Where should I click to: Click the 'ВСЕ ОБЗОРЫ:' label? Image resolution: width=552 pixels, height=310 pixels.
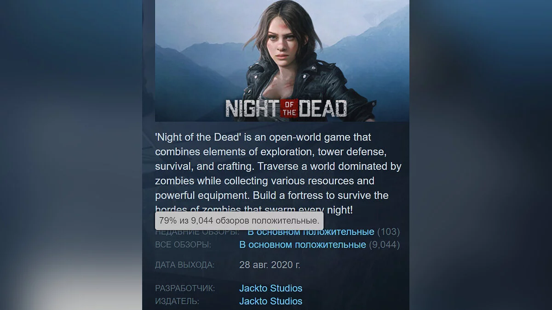click(x=183, y=245)
